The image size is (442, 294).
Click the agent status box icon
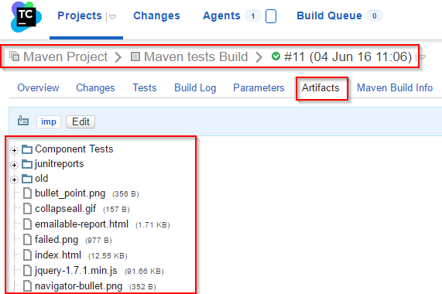[x=271, y=16]
